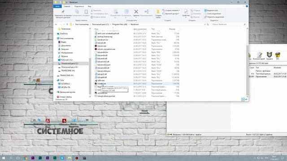Screen dimensions: 287x161
Task: Sort files by the Date modified column header
Action: tap(140, 29)
